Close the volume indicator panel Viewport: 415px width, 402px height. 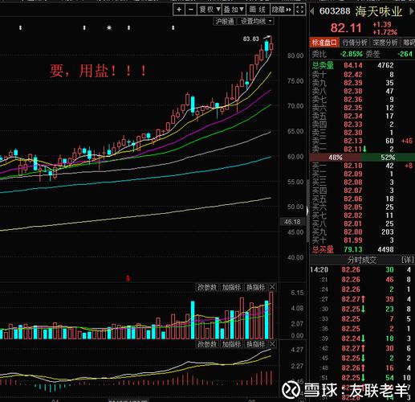(272, 287)
